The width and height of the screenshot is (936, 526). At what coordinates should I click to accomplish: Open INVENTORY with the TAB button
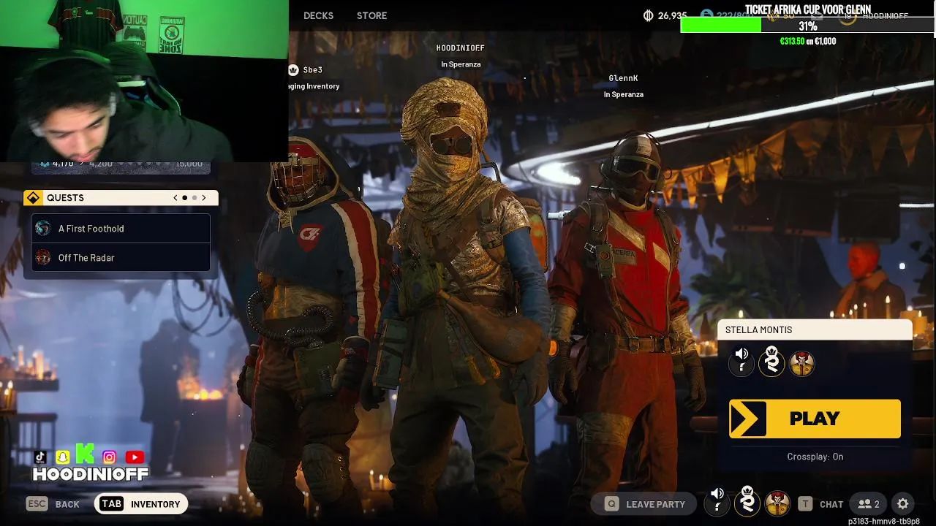141,504
